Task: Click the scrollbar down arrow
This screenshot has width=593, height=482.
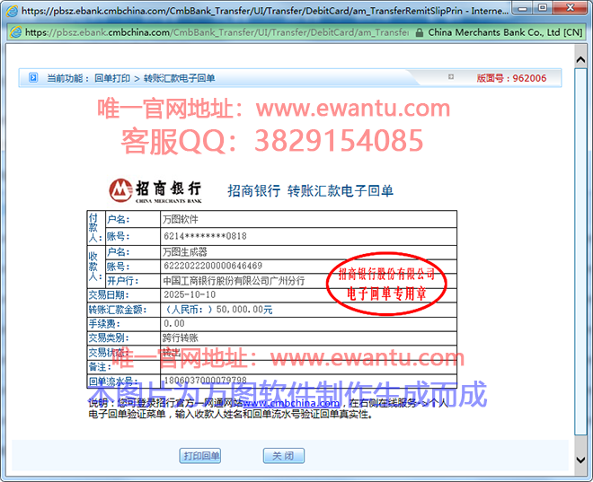Action: [x=580, y=460]
